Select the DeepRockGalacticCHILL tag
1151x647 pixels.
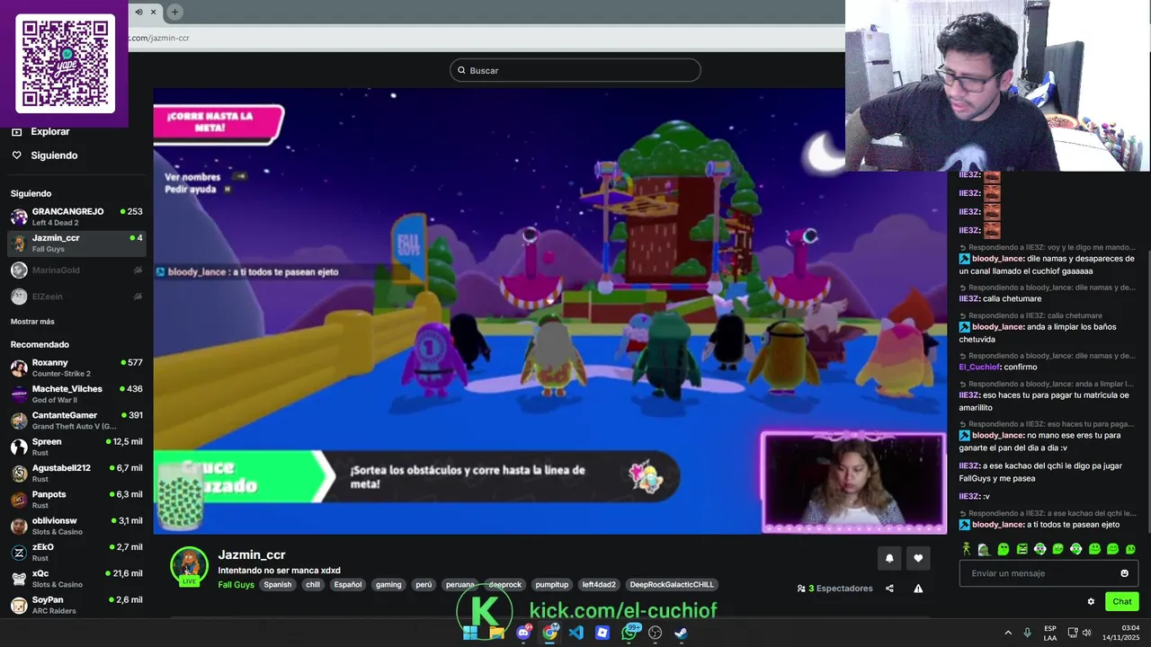[672, 584]
